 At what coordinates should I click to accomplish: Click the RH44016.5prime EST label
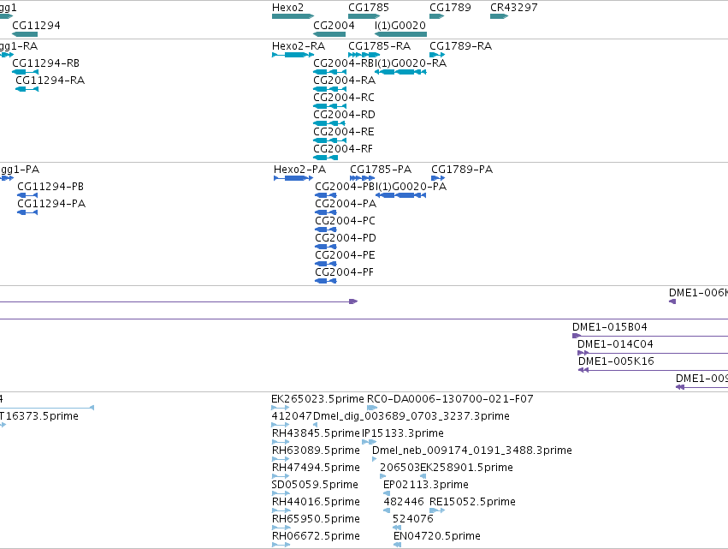coord(316,503)
